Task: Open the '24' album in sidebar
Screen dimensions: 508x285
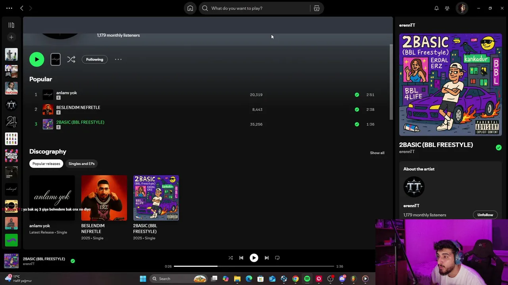Action: (x=11, y=122)
